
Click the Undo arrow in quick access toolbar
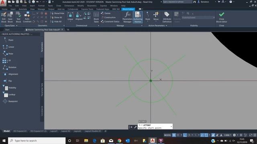37,2
